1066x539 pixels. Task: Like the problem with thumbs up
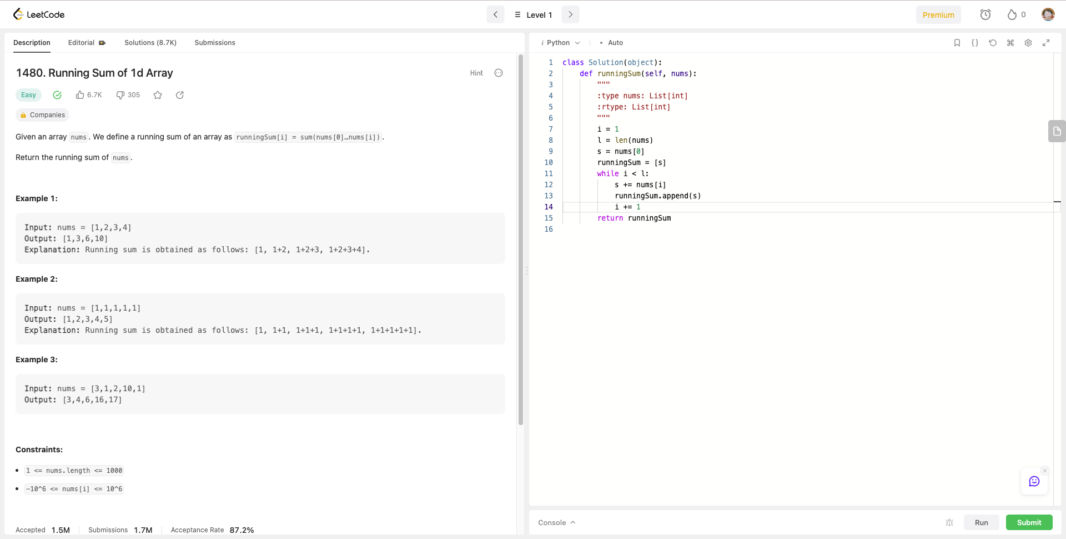(89, 95)
